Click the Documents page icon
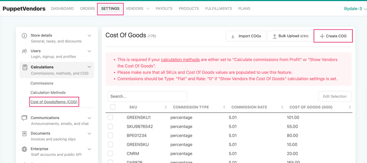Screen dimensions: 367x163 click(24, 134)
